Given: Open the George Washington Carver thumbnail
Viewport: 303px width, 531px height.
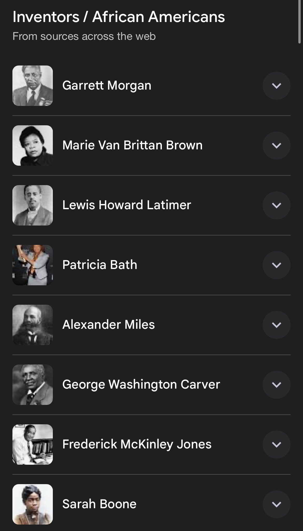Looking at the screenshot, I should 33,385.
